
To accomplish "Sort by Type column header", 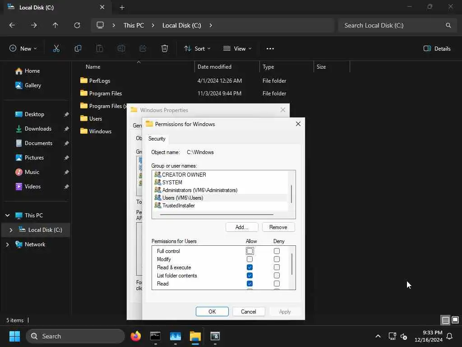I will [268, 67].
